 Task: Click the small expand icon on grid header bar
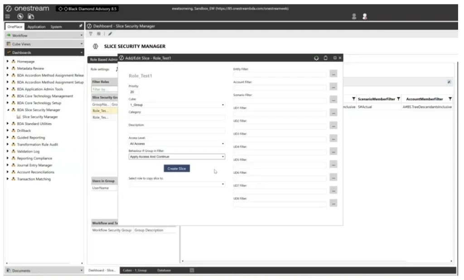pyautogui.click(x=449, y=82)
